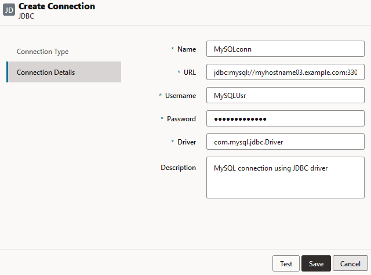371x275 pixels.
Task: Test the JDBC connection
Action: pyautogui.click(x=286, y=263)
